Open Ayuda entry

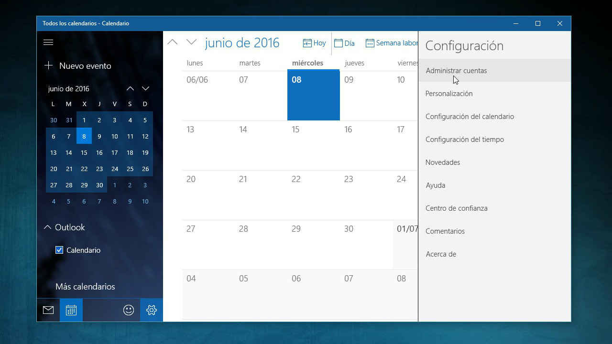tap(494, 185)
